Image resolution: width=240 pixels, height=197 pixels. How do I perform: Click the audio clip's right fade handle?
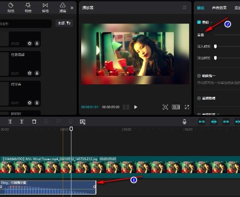click(95, 187)
